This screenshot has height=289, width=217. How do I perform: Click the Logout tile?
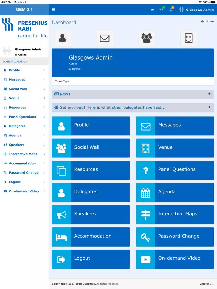pyautogui.click(x=91, y=259)
